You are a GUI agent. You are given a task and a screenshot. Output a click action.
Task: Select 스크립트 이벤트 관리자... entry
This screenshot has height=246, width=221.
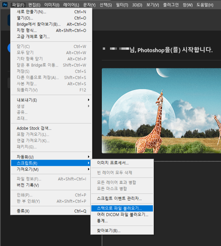(x=122, y=199)
